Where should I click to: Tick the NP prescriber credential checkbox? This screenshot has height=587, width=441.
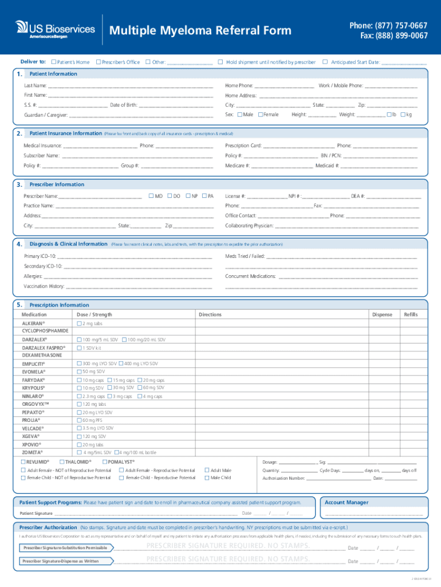pyautogui.click(x=187, y=196)
